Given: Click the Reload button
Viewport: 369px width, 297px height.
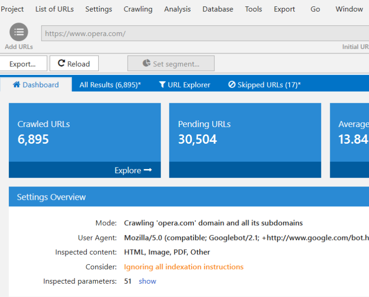Looking at the screenshot, I should pyautogui.click(x=74, y=64).
